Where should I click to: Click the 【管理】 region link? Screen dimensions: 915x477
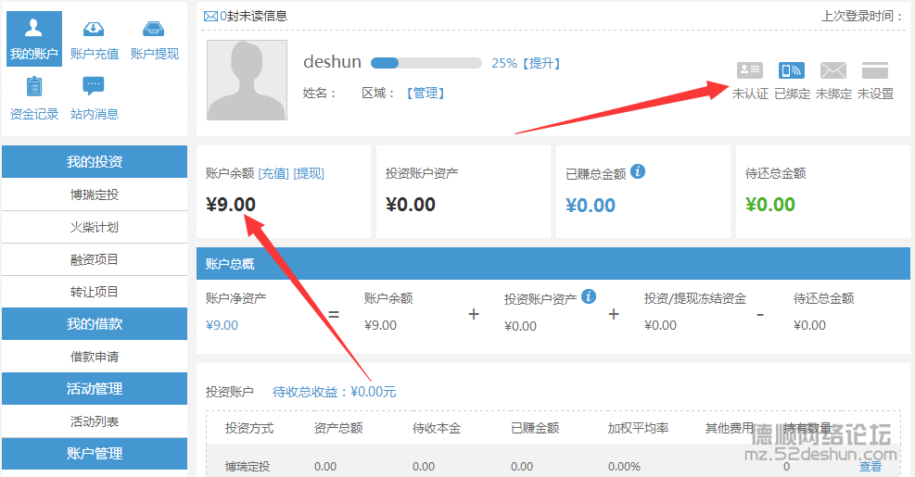click(426, 93)
